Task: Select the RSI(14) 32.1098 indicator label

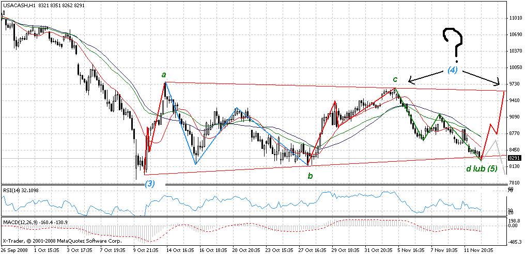Action: (20, 190)
